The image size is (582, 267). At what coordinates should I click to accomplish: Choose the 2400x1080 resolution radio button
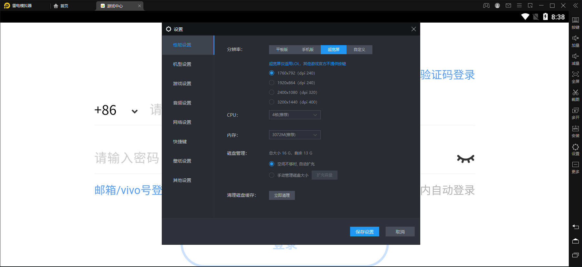coord(272,93)
